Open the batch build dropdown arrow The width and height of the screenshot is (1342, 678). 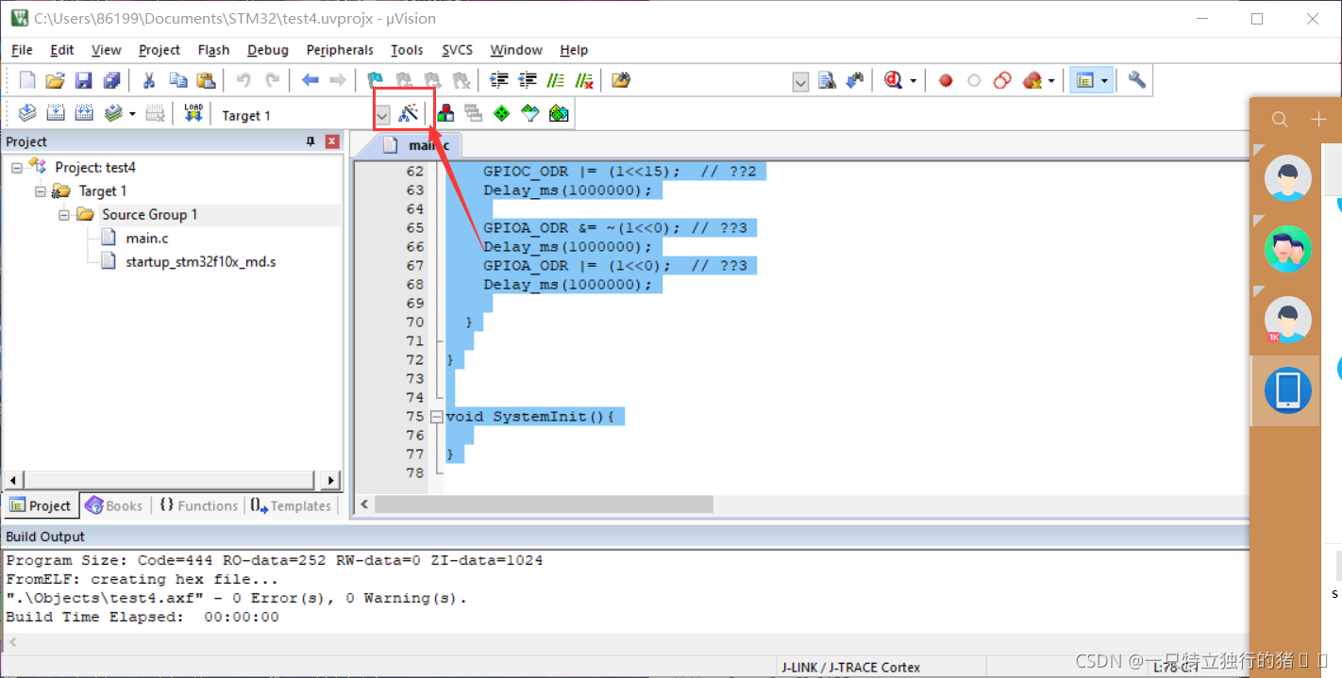tap(132, 115)
